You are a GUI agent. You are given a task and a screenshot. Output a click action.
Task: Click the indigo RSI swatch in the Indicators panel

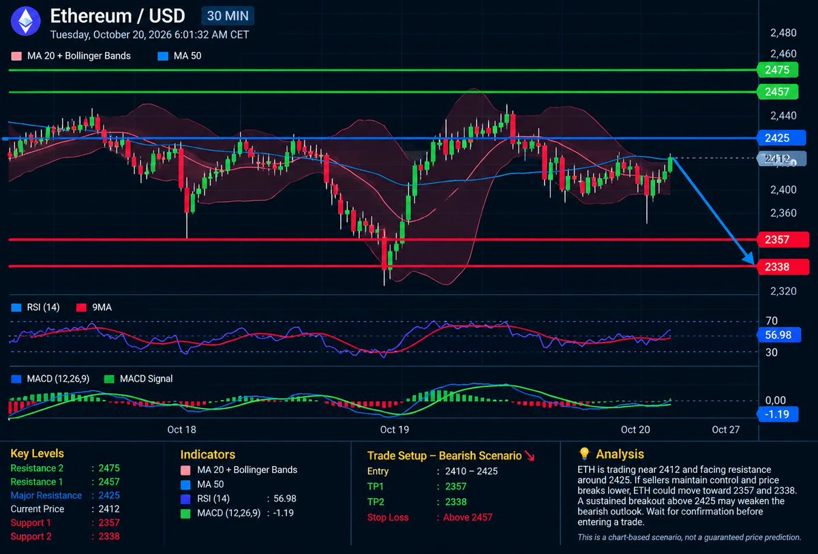pos(185,499)
